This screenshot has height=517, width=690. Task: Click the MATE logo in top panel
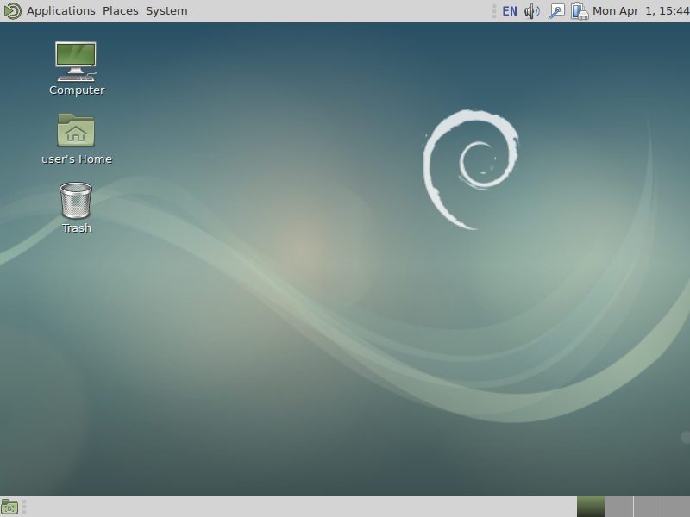[12, 11]
